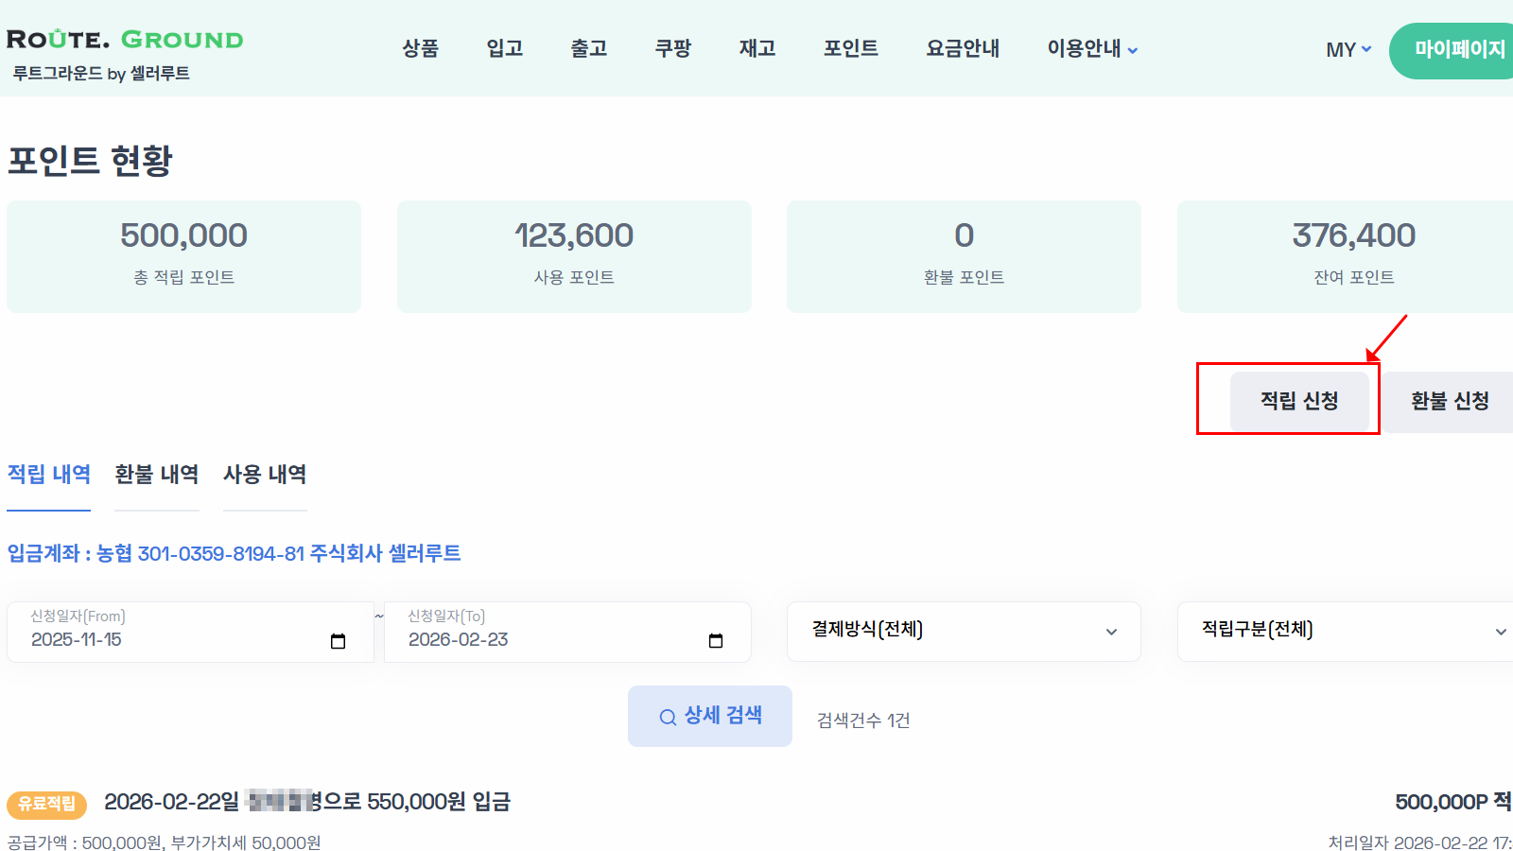Open the MY dropdown
Viewport: 1513px width, 851px height.
point(1347,50)
